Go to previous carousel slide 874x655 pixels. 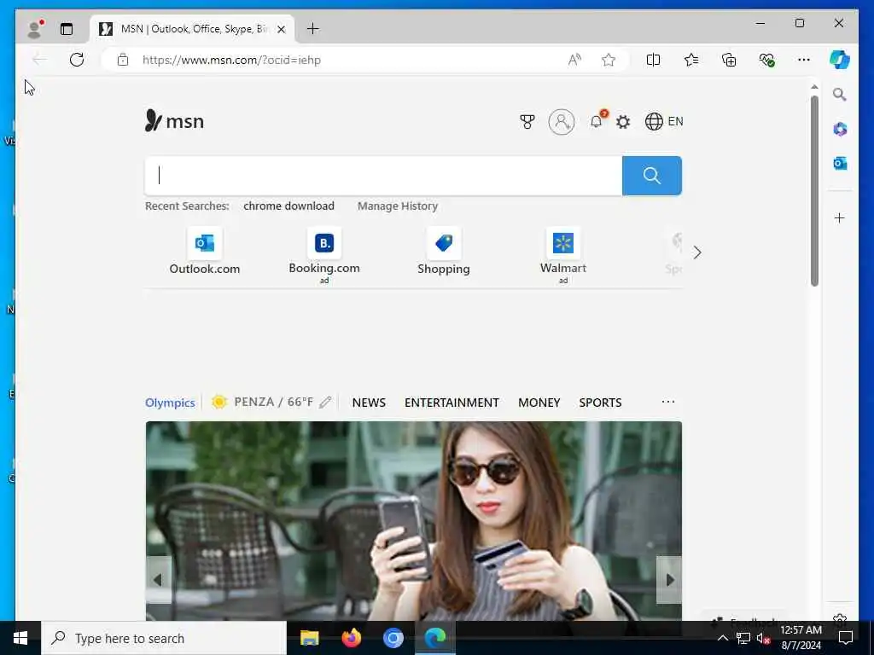coord(158,580)
